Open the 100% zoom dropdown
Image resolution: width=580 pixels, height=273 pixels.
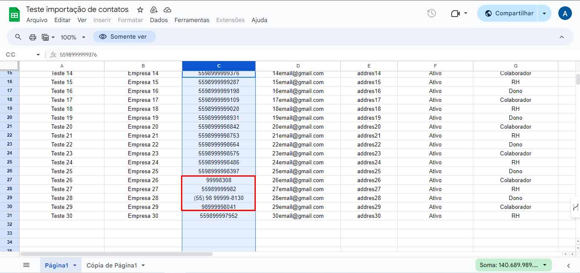73,37
